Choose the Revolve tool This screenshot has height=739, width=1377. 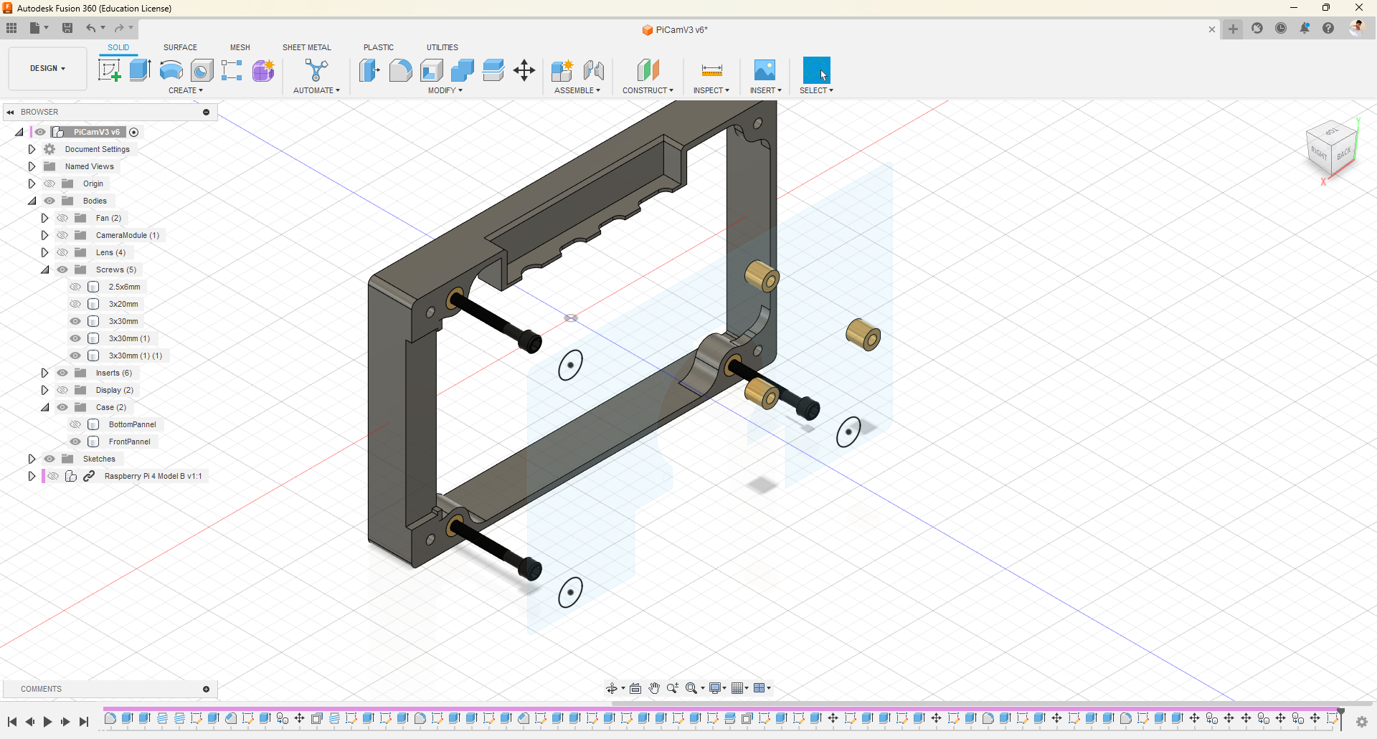171,70
